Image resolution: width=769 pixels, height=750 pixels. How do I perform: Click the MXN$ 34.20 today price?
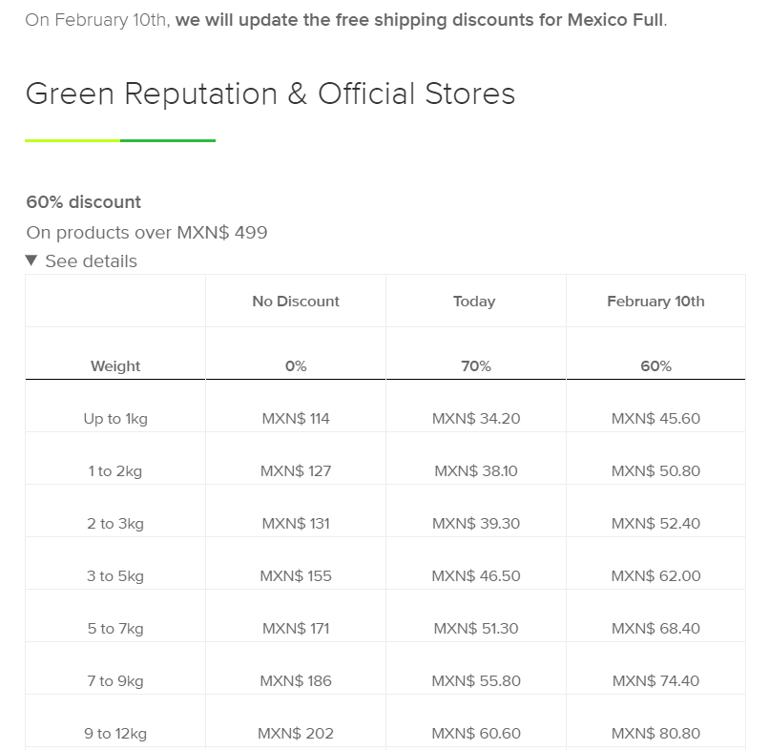coord(476,419)
